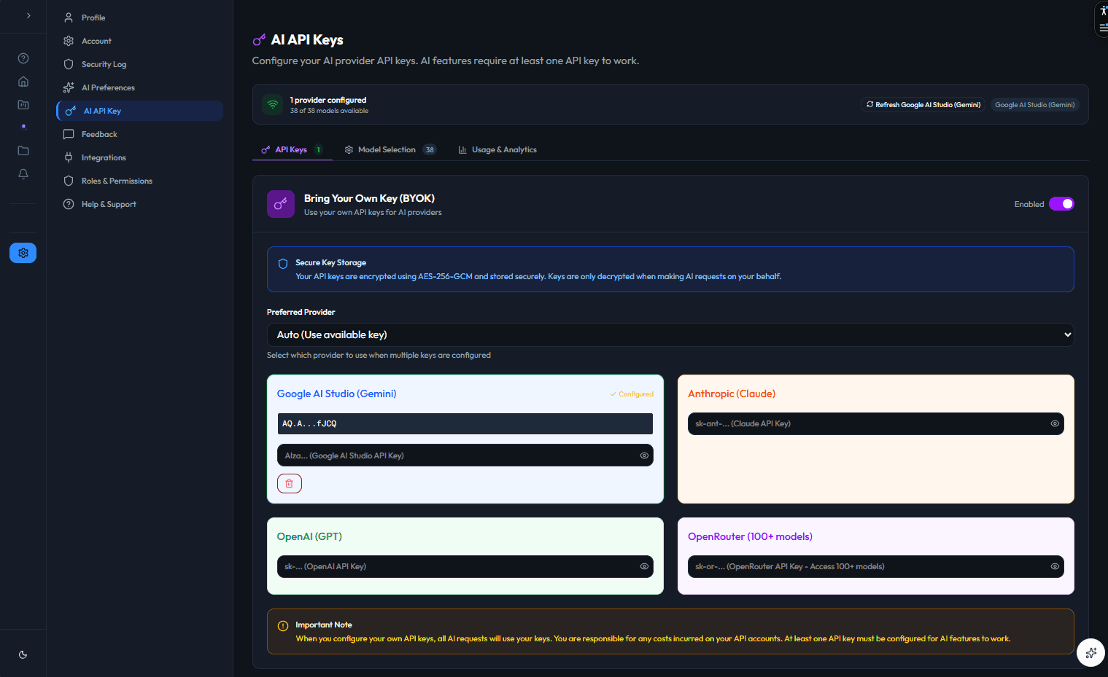Screen dimensions: 1108x677
Task: Open the Preferred Provider dropdown
Action: point(670,334)
